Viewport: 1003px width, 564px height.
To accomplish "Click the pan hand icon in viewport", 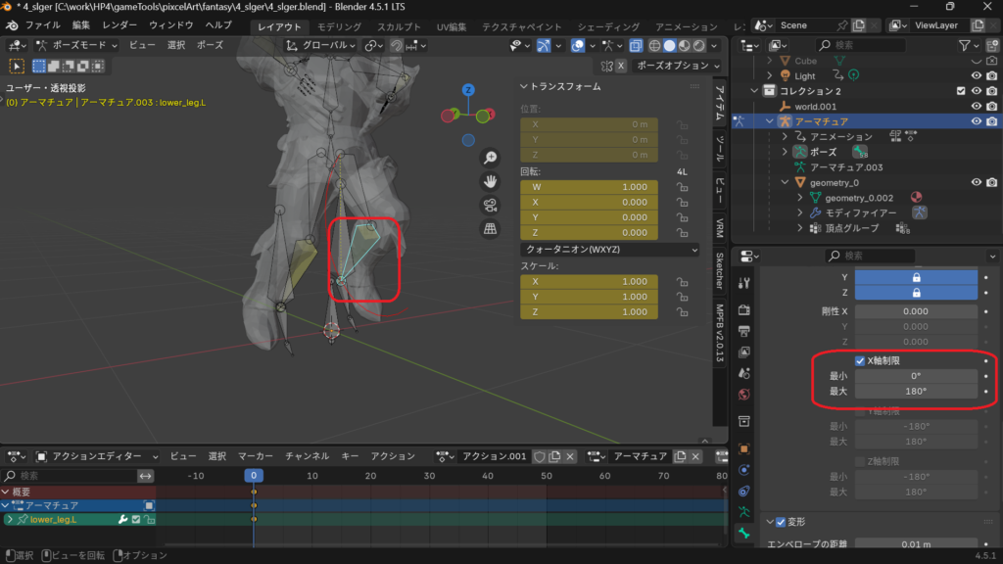I will 491,181.
